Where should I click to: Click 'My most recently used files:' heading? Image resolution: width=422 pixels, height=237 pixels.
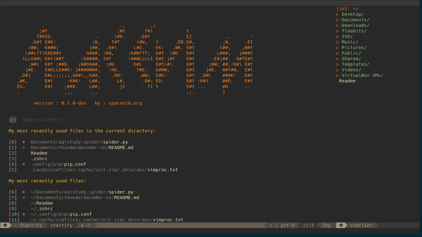pyautogui.click(x=48, y=181)
